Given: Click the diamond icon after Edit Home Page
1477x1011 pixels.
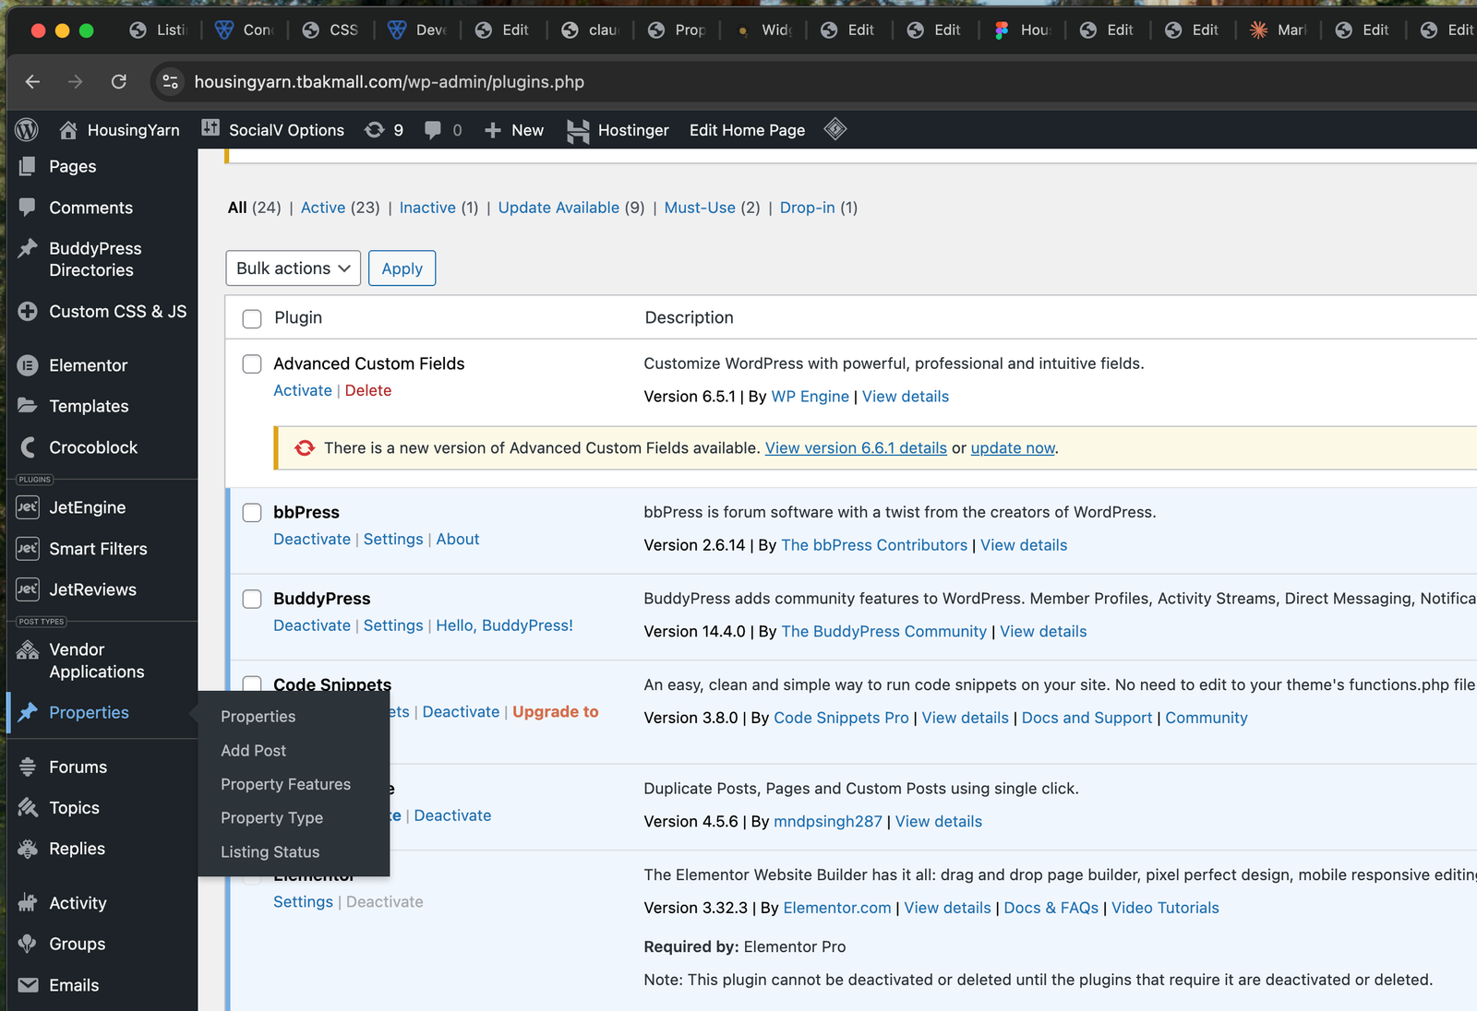Looking at the screenshot, I should (x=835, y=129).
